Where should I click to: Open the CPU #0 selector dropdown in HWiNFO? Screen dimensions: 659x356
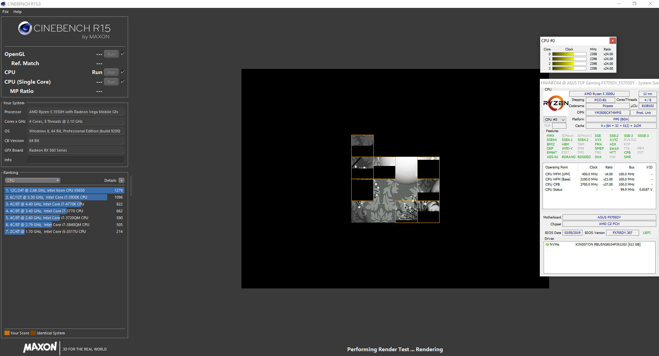coord(555,119)
